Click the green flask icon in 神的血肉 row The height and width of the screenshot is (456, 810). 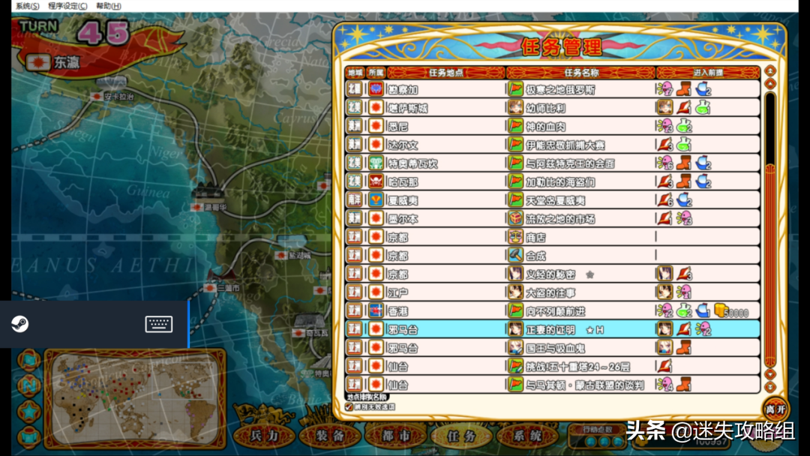[x=685, y=127]
